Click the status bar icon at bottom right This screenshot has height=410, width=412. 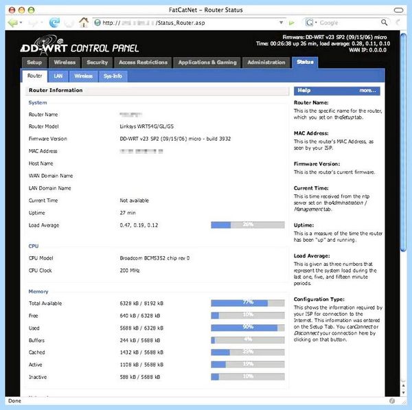[392, 400]
